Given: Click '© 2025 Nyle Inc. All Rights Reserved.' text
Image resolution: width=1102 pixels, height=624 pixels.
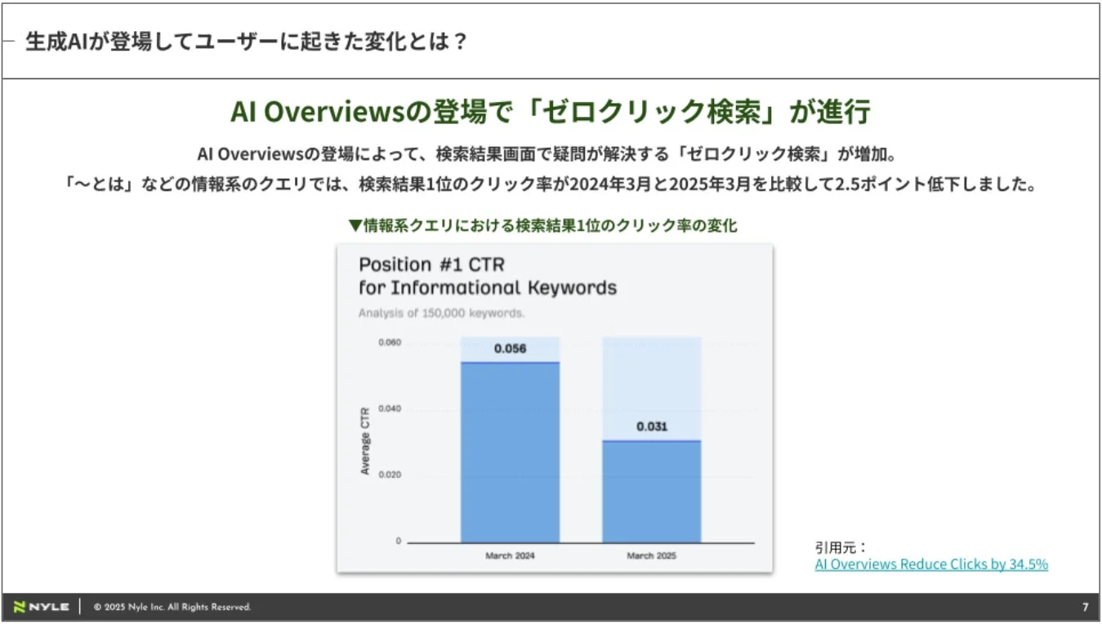Looking at the screenshot, I should [172, 607].
